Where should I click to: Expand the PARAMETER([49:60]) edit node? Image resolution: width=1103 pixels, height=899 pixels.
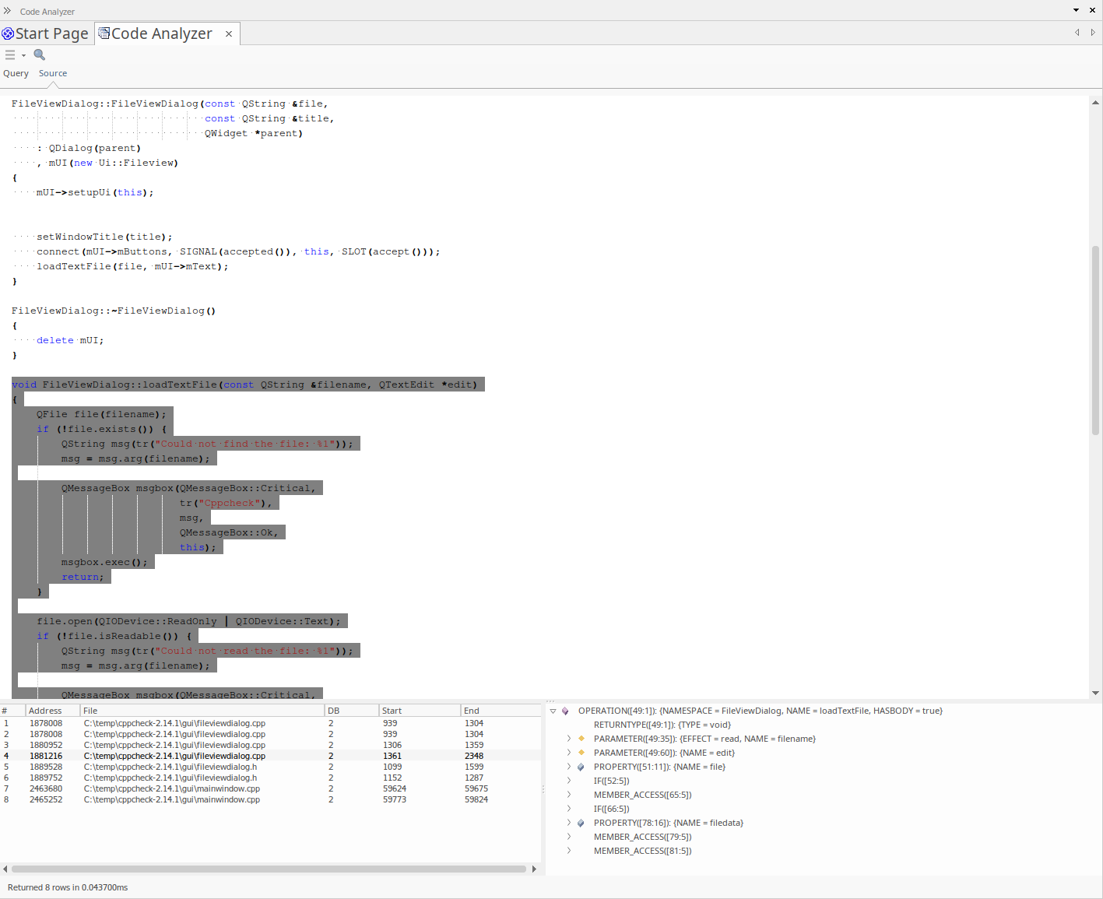[567, 753]
